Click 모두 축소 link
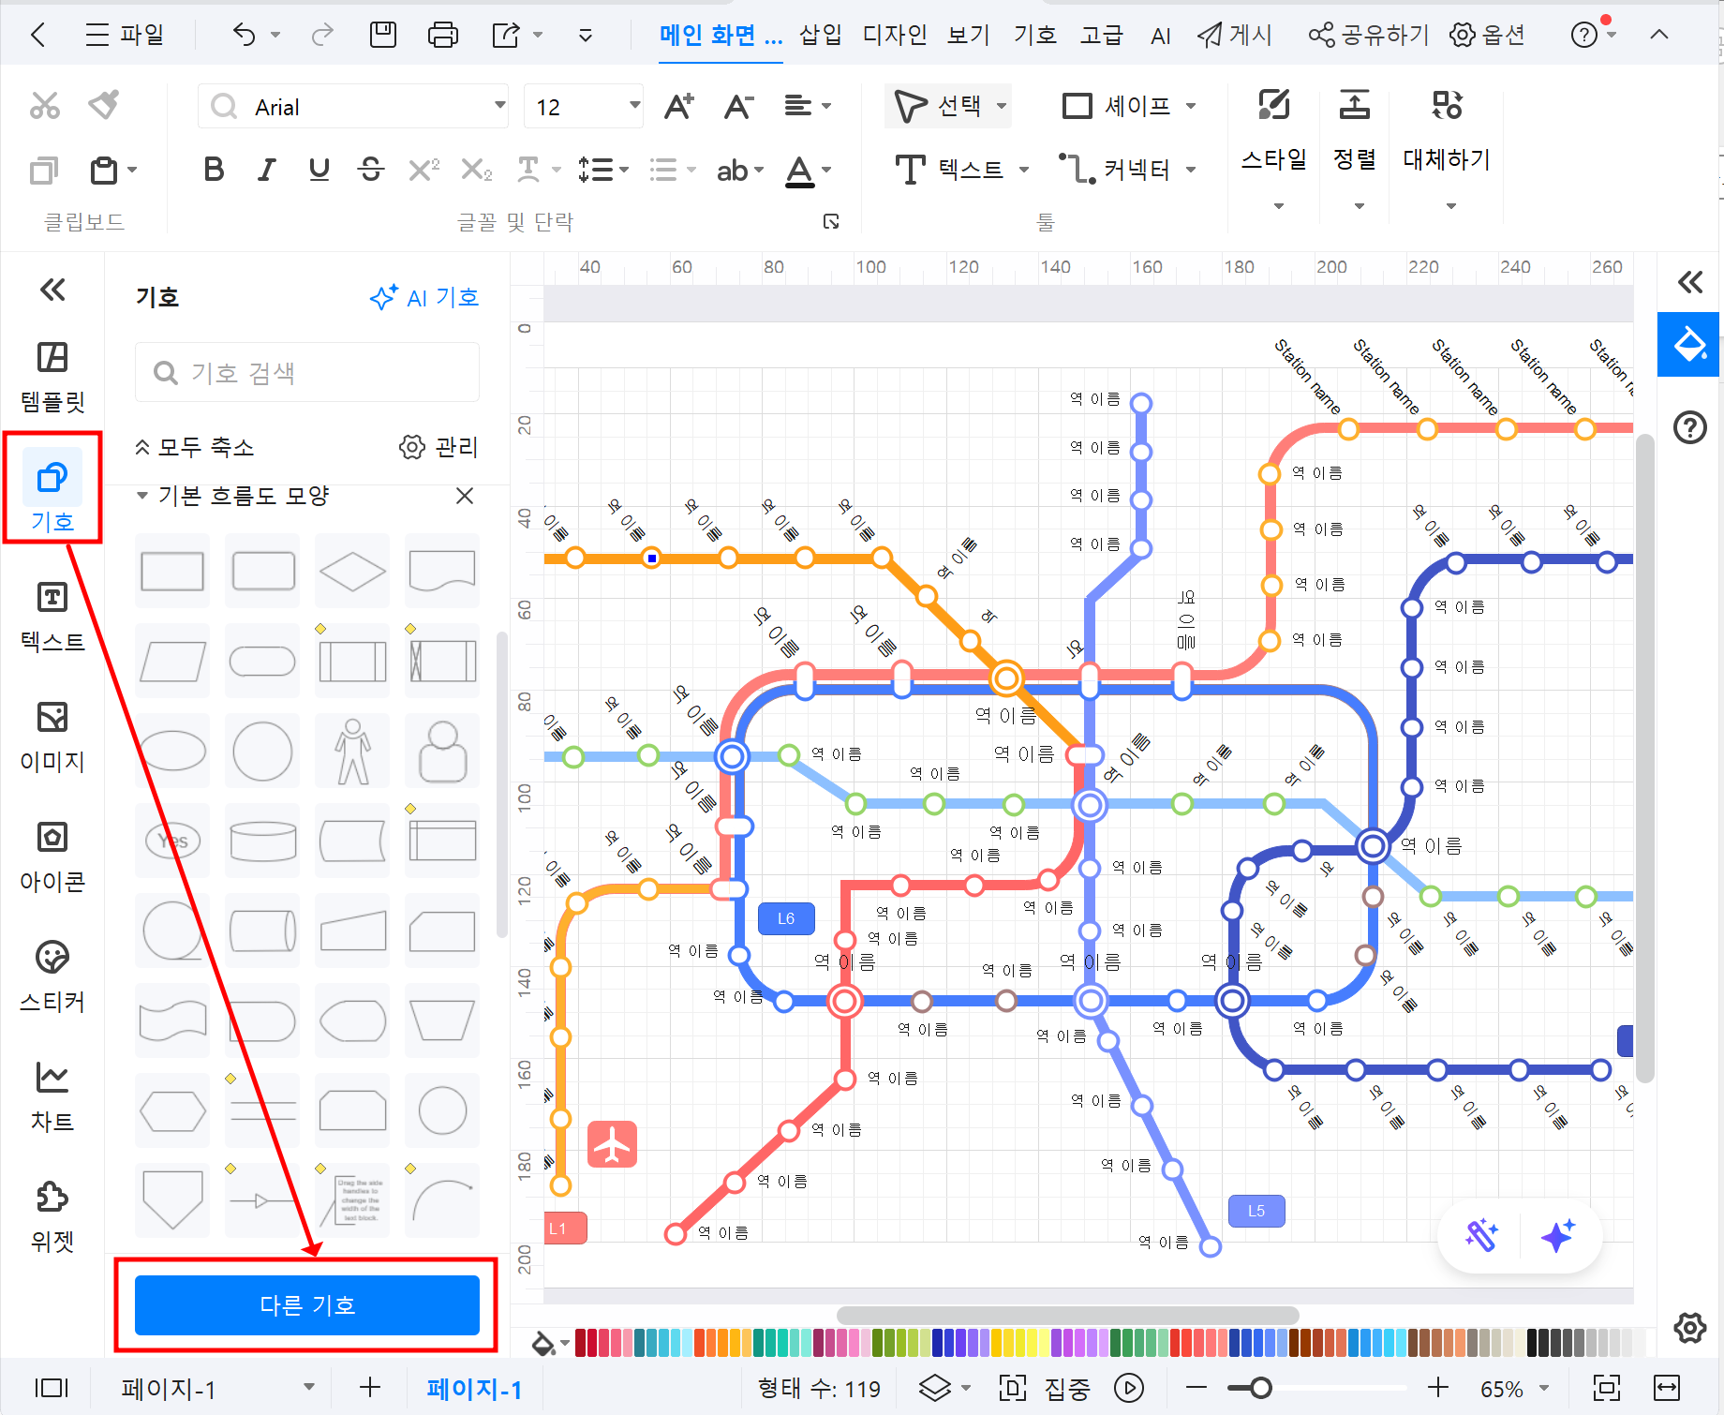The image size is (1724, 1415). pyautogui.click(x=195, y=447)
